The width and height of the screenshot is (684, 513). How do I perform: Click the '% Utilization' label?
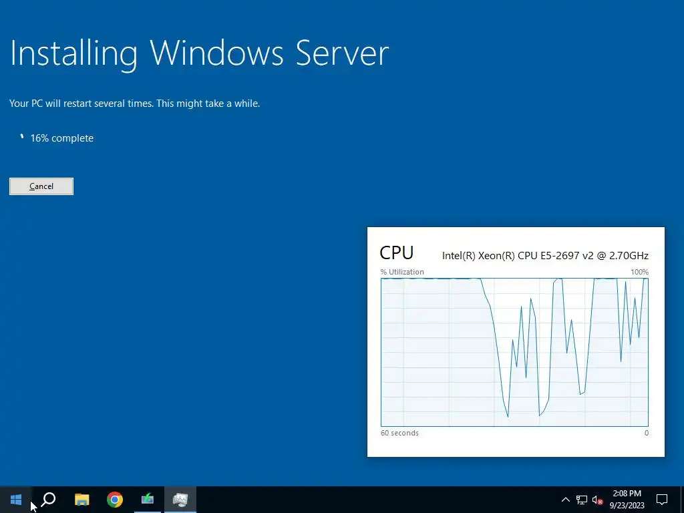click(401, 272)
